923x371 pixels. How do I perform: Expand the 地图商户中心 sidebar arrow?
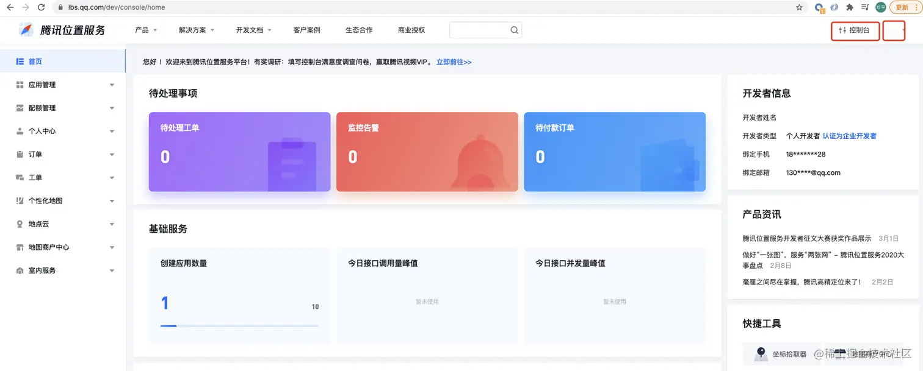[112, 247]
